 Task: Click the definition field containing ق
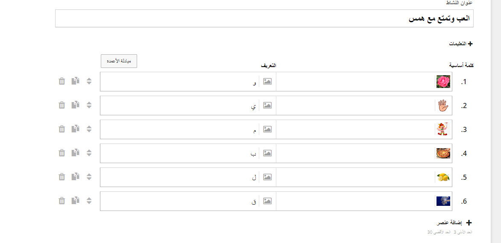tap(179, 201)
